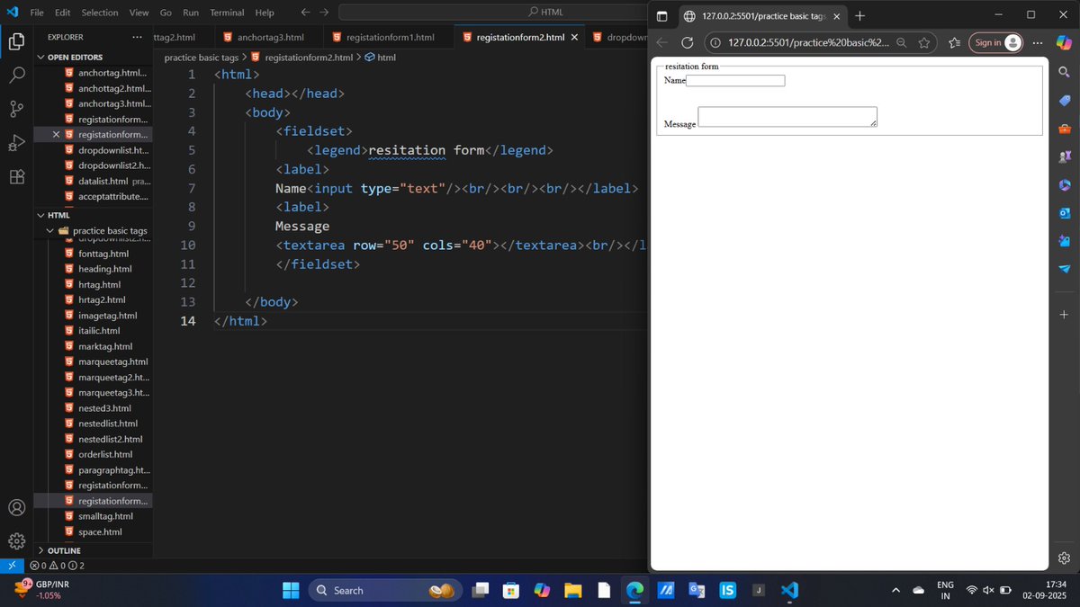Viewport: 1080px width, 607px height.
Task: Open zoom options in Edge address bar
Action: click(x=901, y=42)
